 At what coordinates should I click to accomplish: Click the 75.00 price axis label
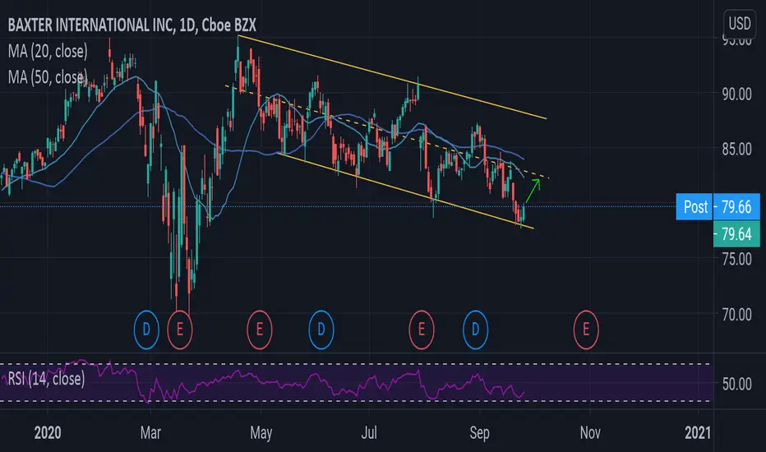tap(736, 259)
